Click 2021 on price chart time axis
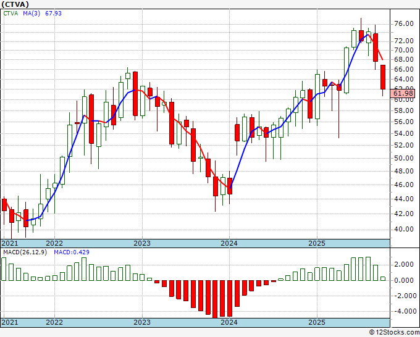The height and width of the screenshot is (337, 420). tap(10, 243)
